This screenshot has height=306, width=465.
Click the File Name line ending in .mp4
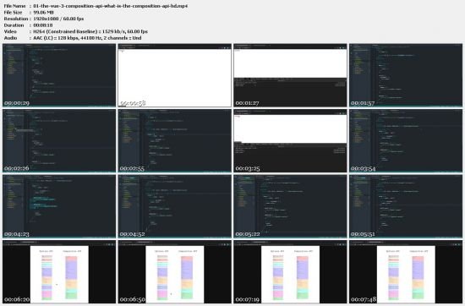(x=96, y=6)
